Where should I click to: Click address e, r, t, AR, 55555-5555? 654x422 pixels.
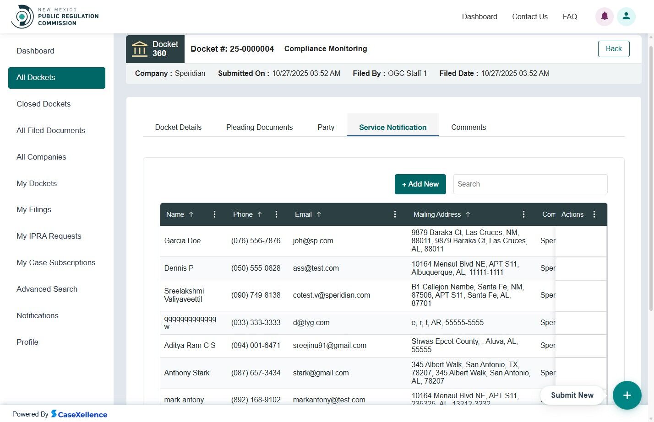click(447, 323)
